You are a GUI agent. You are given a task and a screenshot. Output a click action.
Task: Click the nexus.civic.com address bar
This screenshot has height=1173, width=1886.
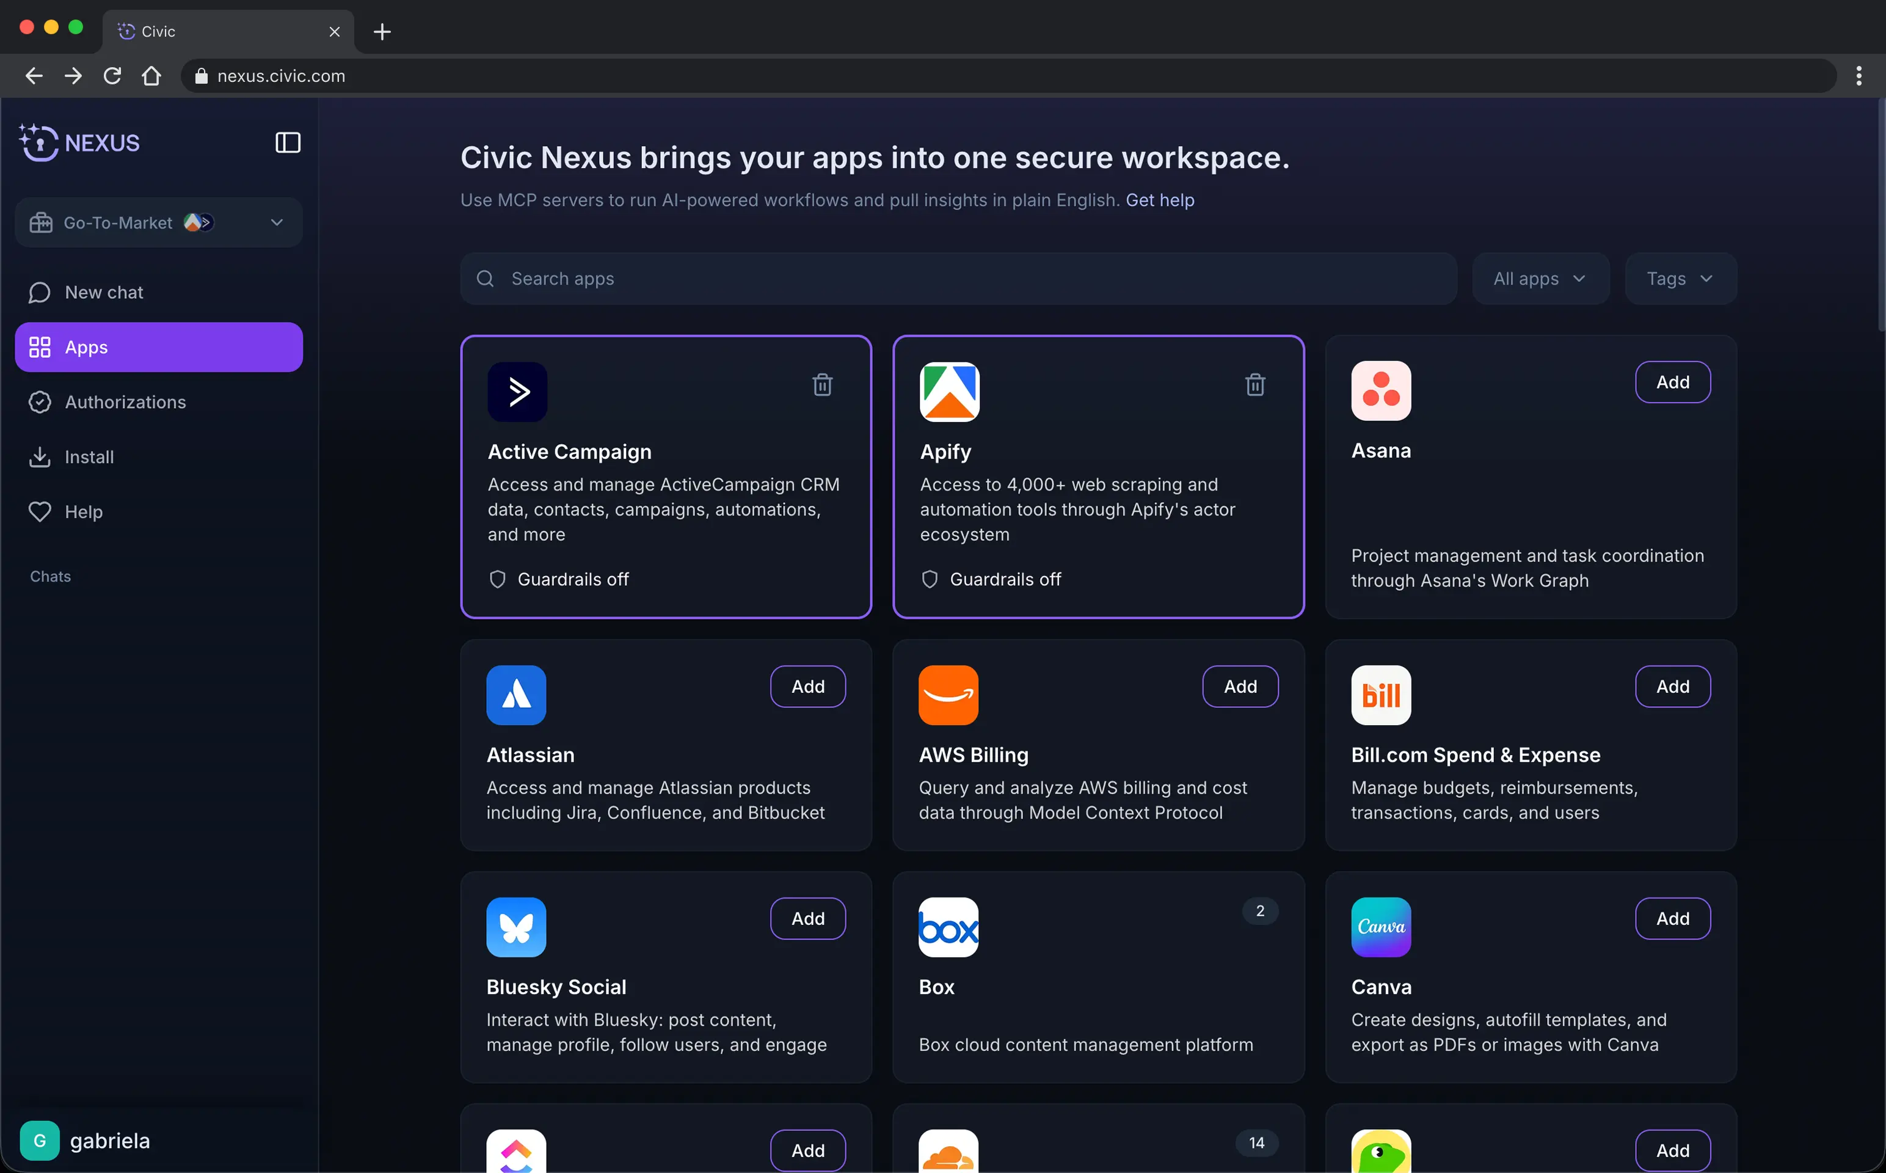[x=1008, y=76]
